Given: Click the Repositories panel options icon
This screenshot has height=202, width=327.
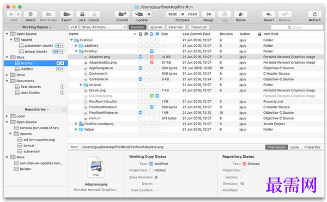Looking at the screenshot, I should click(64, 109).
